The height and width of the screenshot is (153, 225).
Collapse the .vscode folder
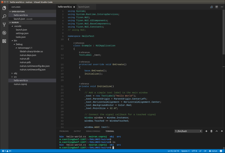[x=17, y=26]
